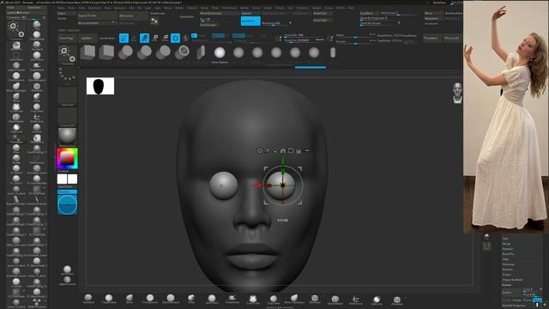Image resolution: width=549 pixels, height=309 pixels.
Task: Expand the Split section in subtool panel
Action: pyautogui.click(x=505, y=239)
